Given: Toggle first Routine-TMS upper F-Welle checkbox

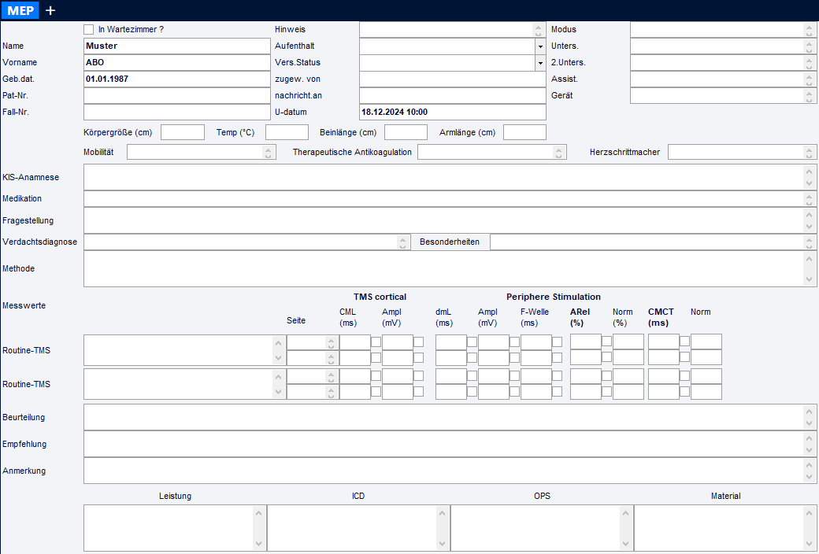Looking at the screenshot, I should [558, 342].
